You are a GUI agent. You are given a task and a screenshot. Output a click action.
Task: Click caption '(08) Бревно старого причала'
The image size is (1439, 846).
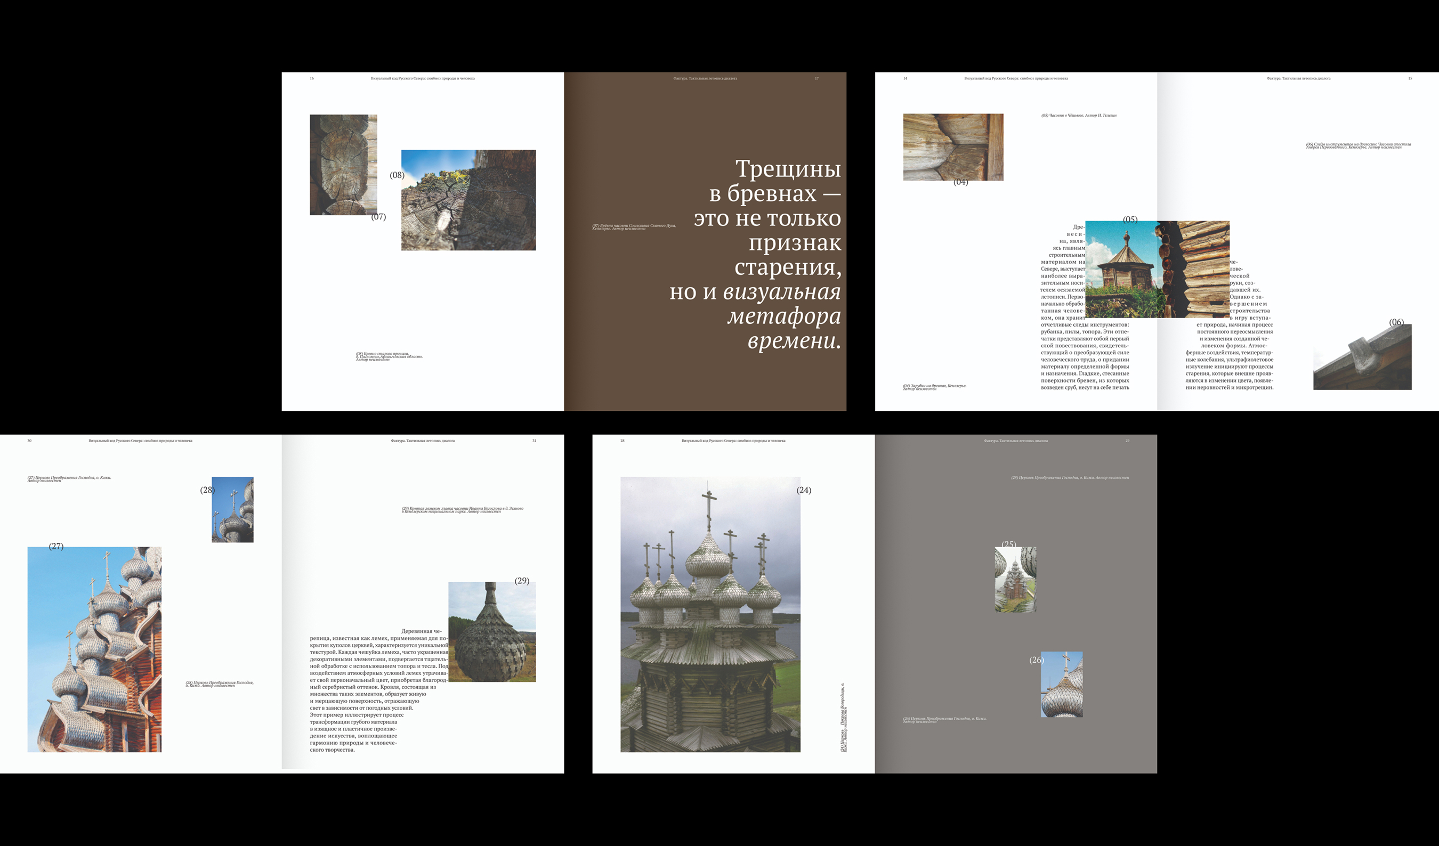(x=390, y=357)
